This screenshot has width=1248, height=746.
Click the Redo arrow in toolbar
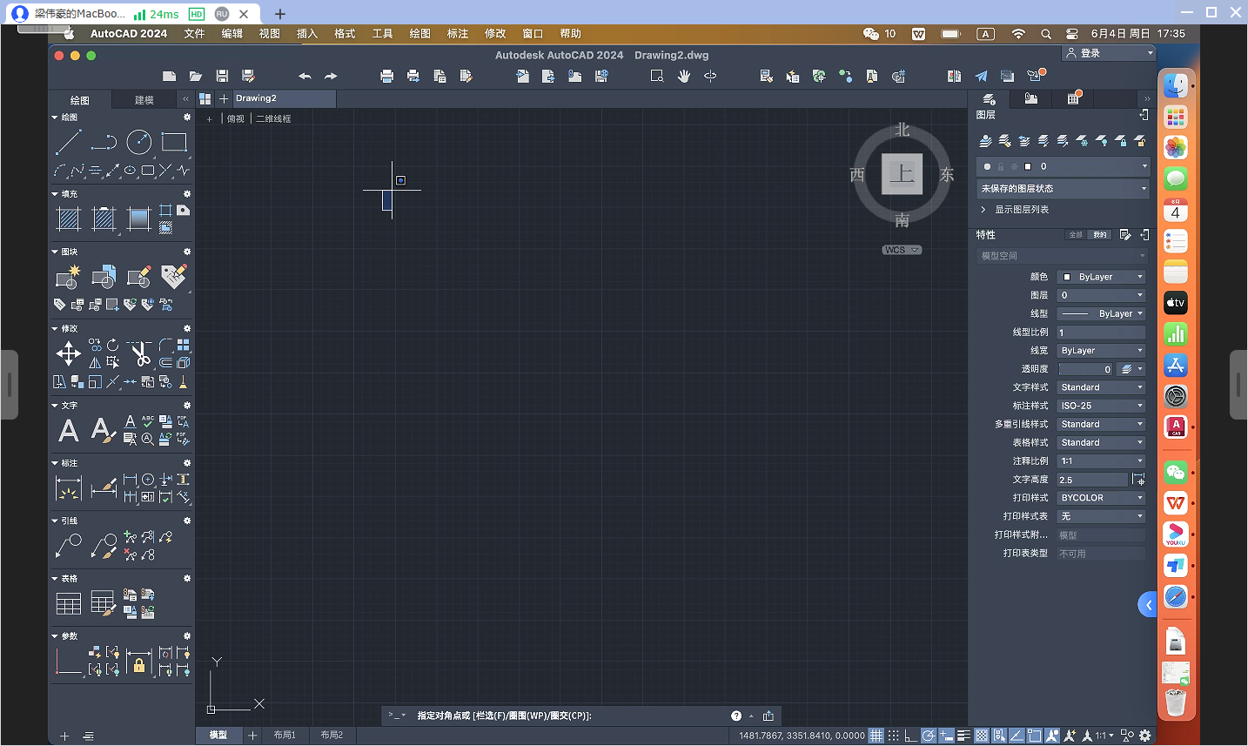click(331, 77)
